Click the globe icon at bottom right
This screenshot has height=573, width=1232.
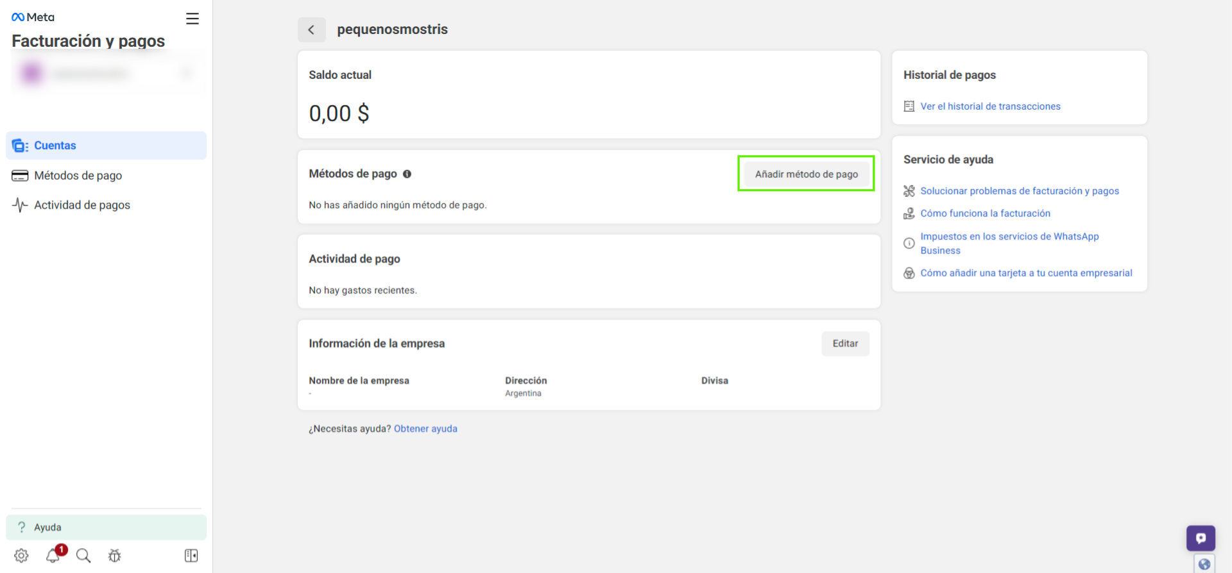coord(1204,564)
